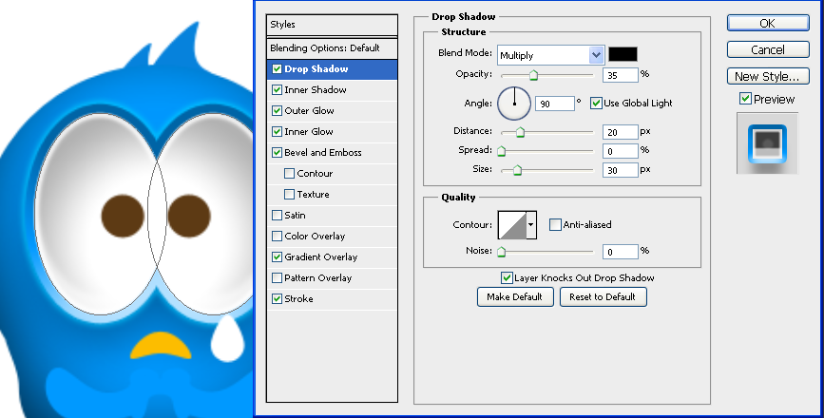Open the Blend Mode Multiply dropdown
The height and width of the screenshot is (418, 824).
550,55
